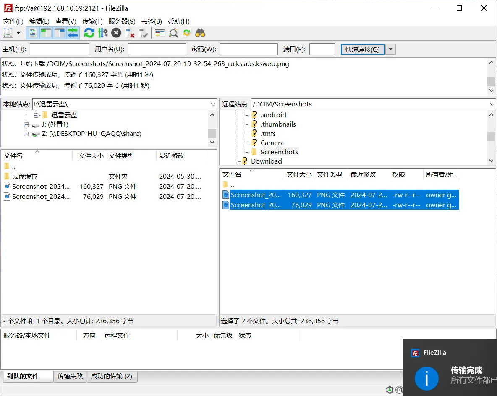Open remote site path dropdown
The height and width of the screenshot is (396, 497).
click(492, 104)
